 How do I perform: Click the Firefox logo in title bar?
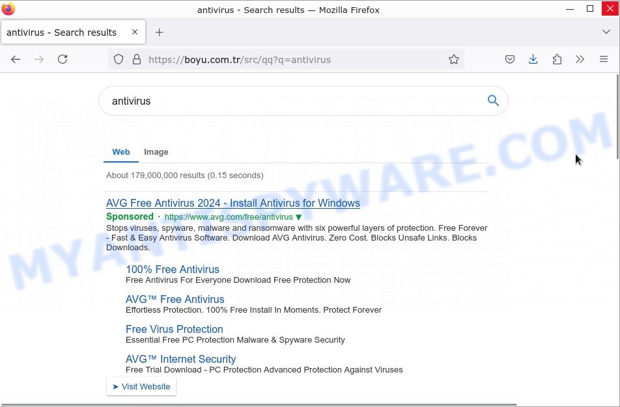point(8,8)
